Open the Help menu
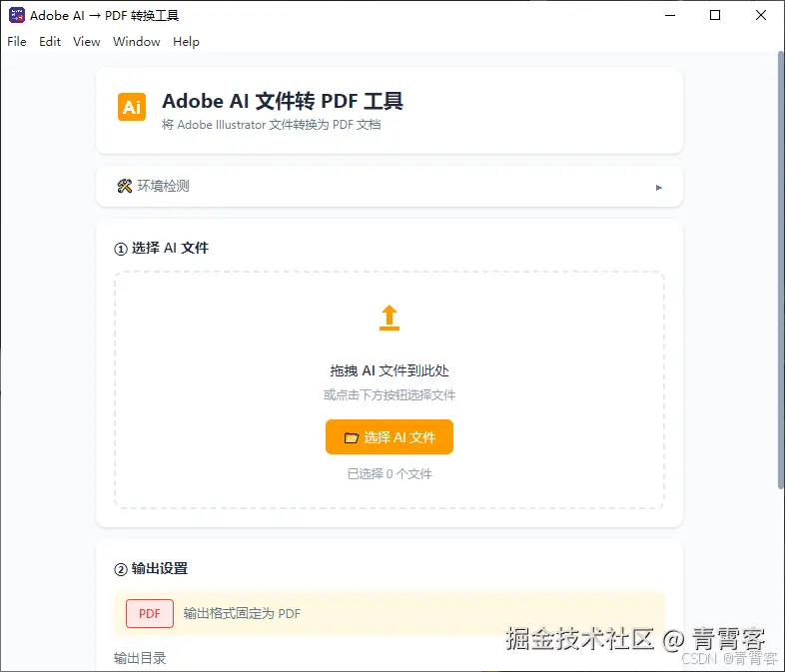 click(x=186, y=42)
